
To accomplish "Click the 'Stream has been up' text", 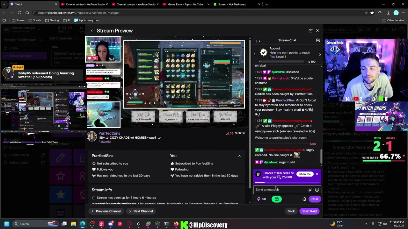I will coord(126,198).
